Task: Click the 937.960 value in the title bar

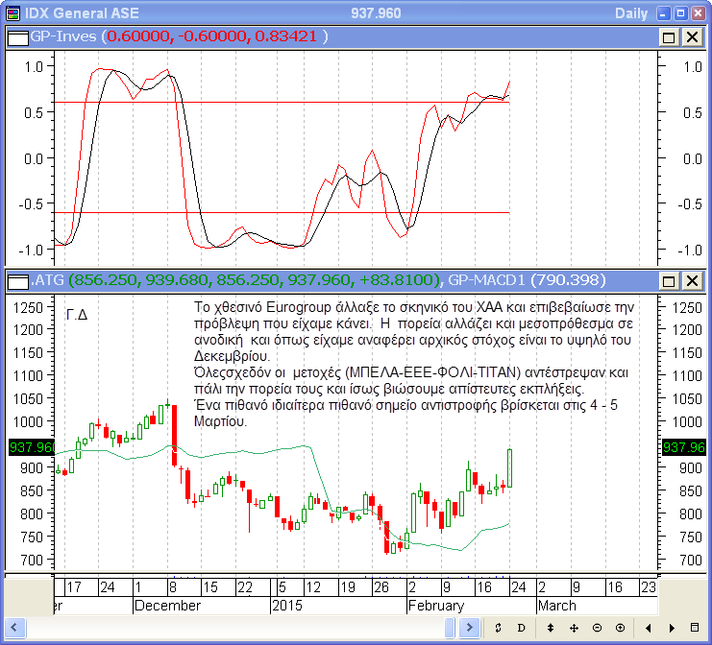Action: (376, 13)
